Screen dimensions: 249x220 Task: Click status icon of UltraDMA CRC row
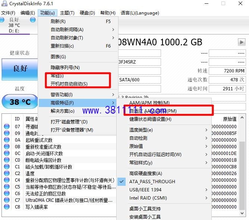7,200
